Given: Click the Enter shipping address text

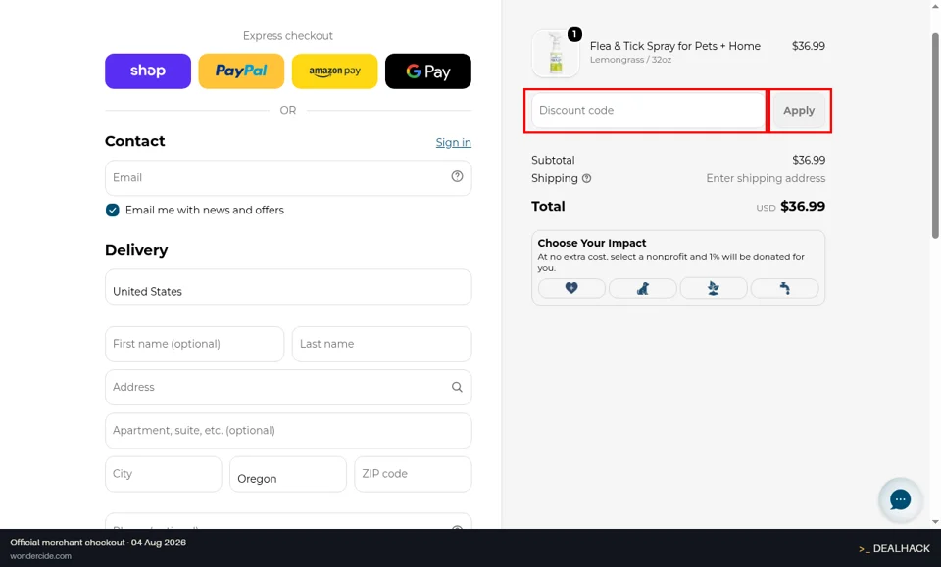Looking at the screenshot, I should pos(766,178).
